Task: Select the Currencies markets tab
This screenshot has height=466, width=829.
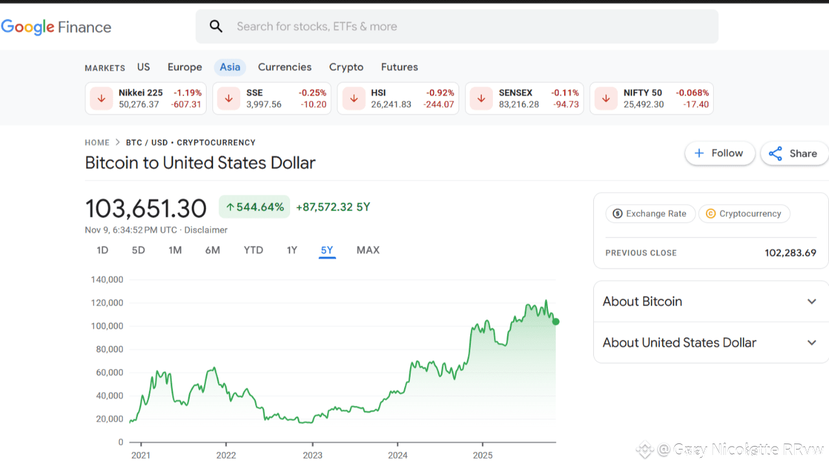Action: 284,67
